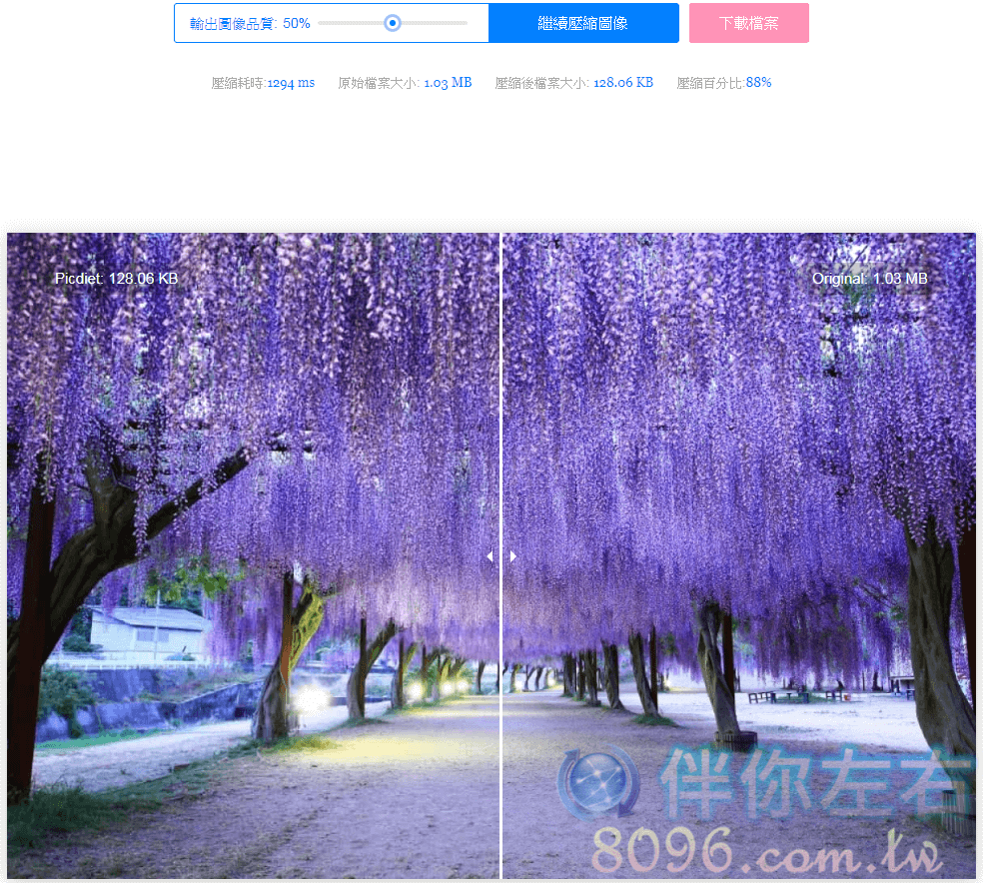Click the right arrow on the comparison divider
Image resolution: width=983 pixels, height=883 pixels.
[x=512, y=555]
